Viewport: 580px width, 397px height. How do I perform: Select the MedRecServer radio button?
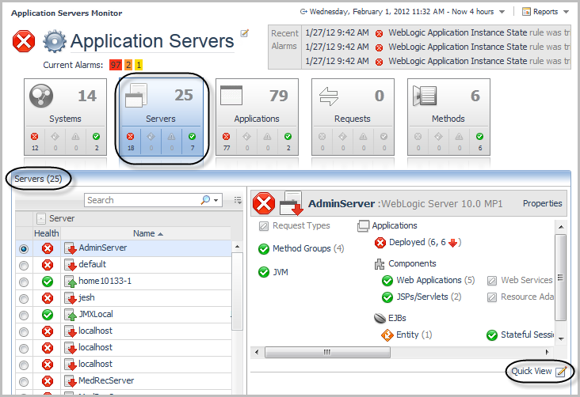(x=24, y=381)
